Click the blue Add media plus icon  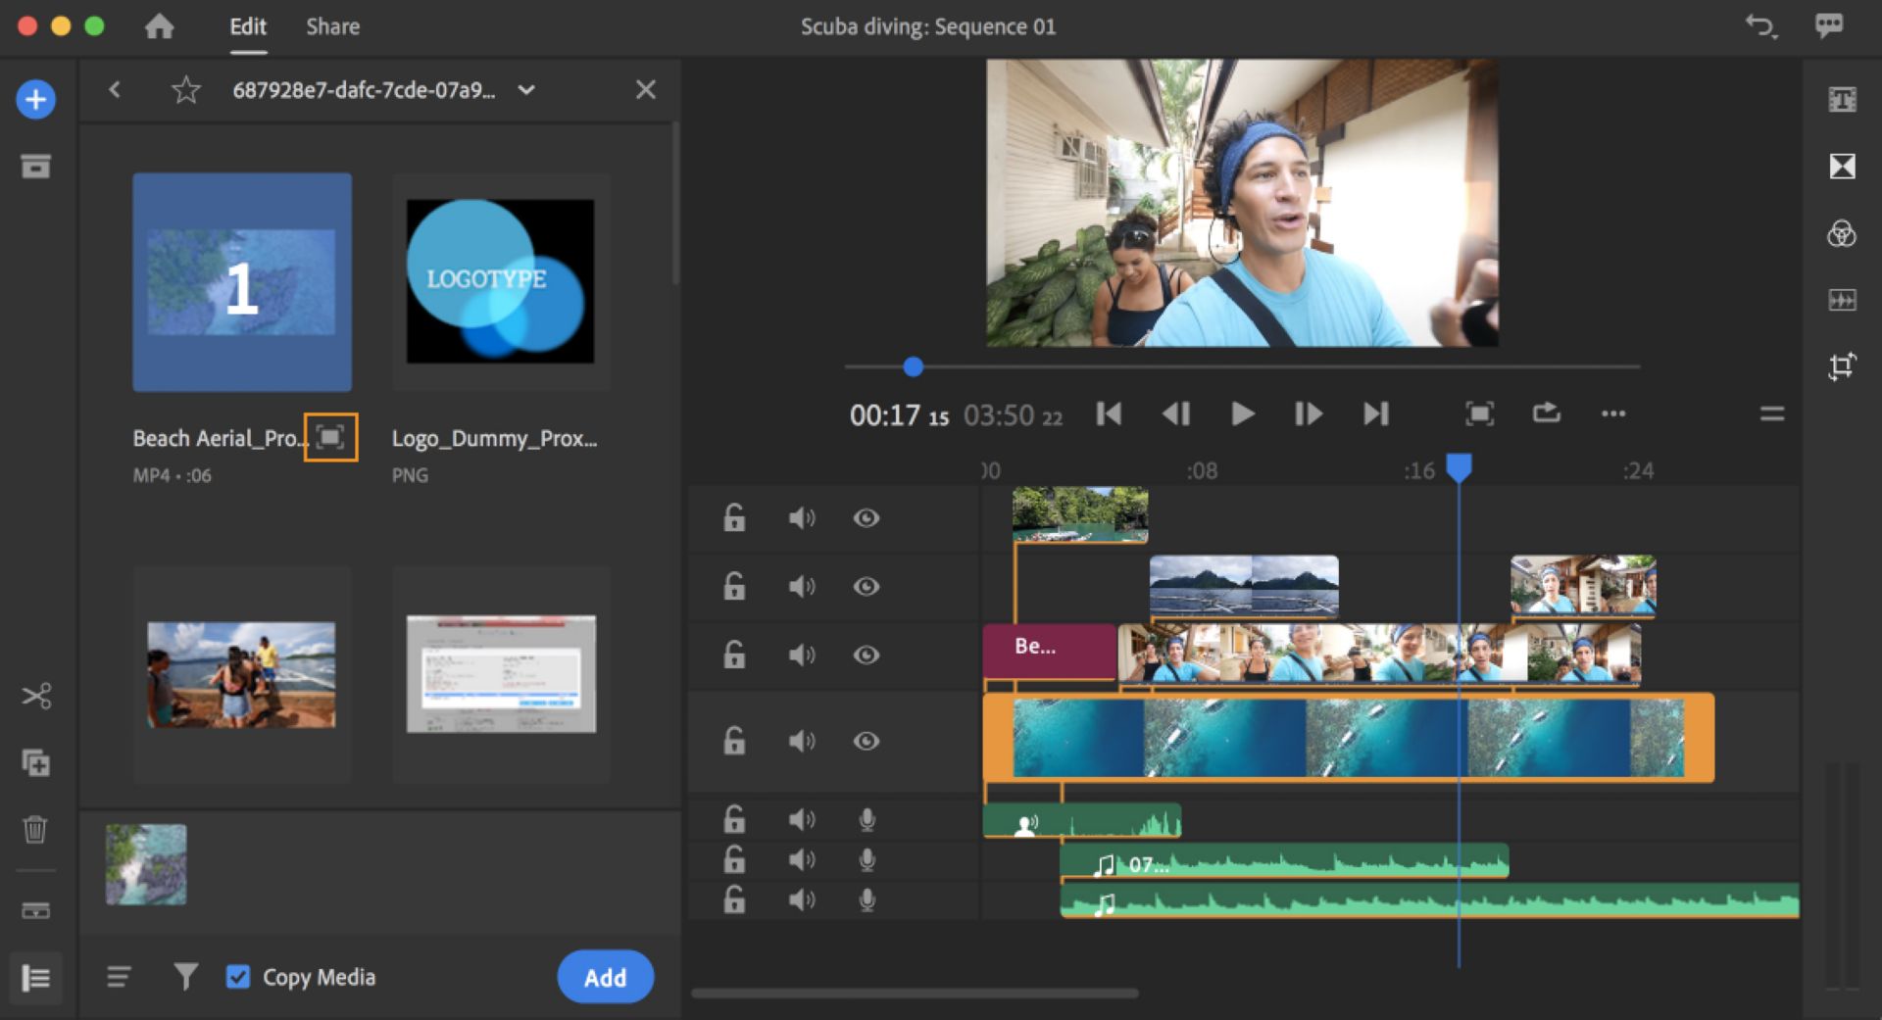[x=36, y=99]
